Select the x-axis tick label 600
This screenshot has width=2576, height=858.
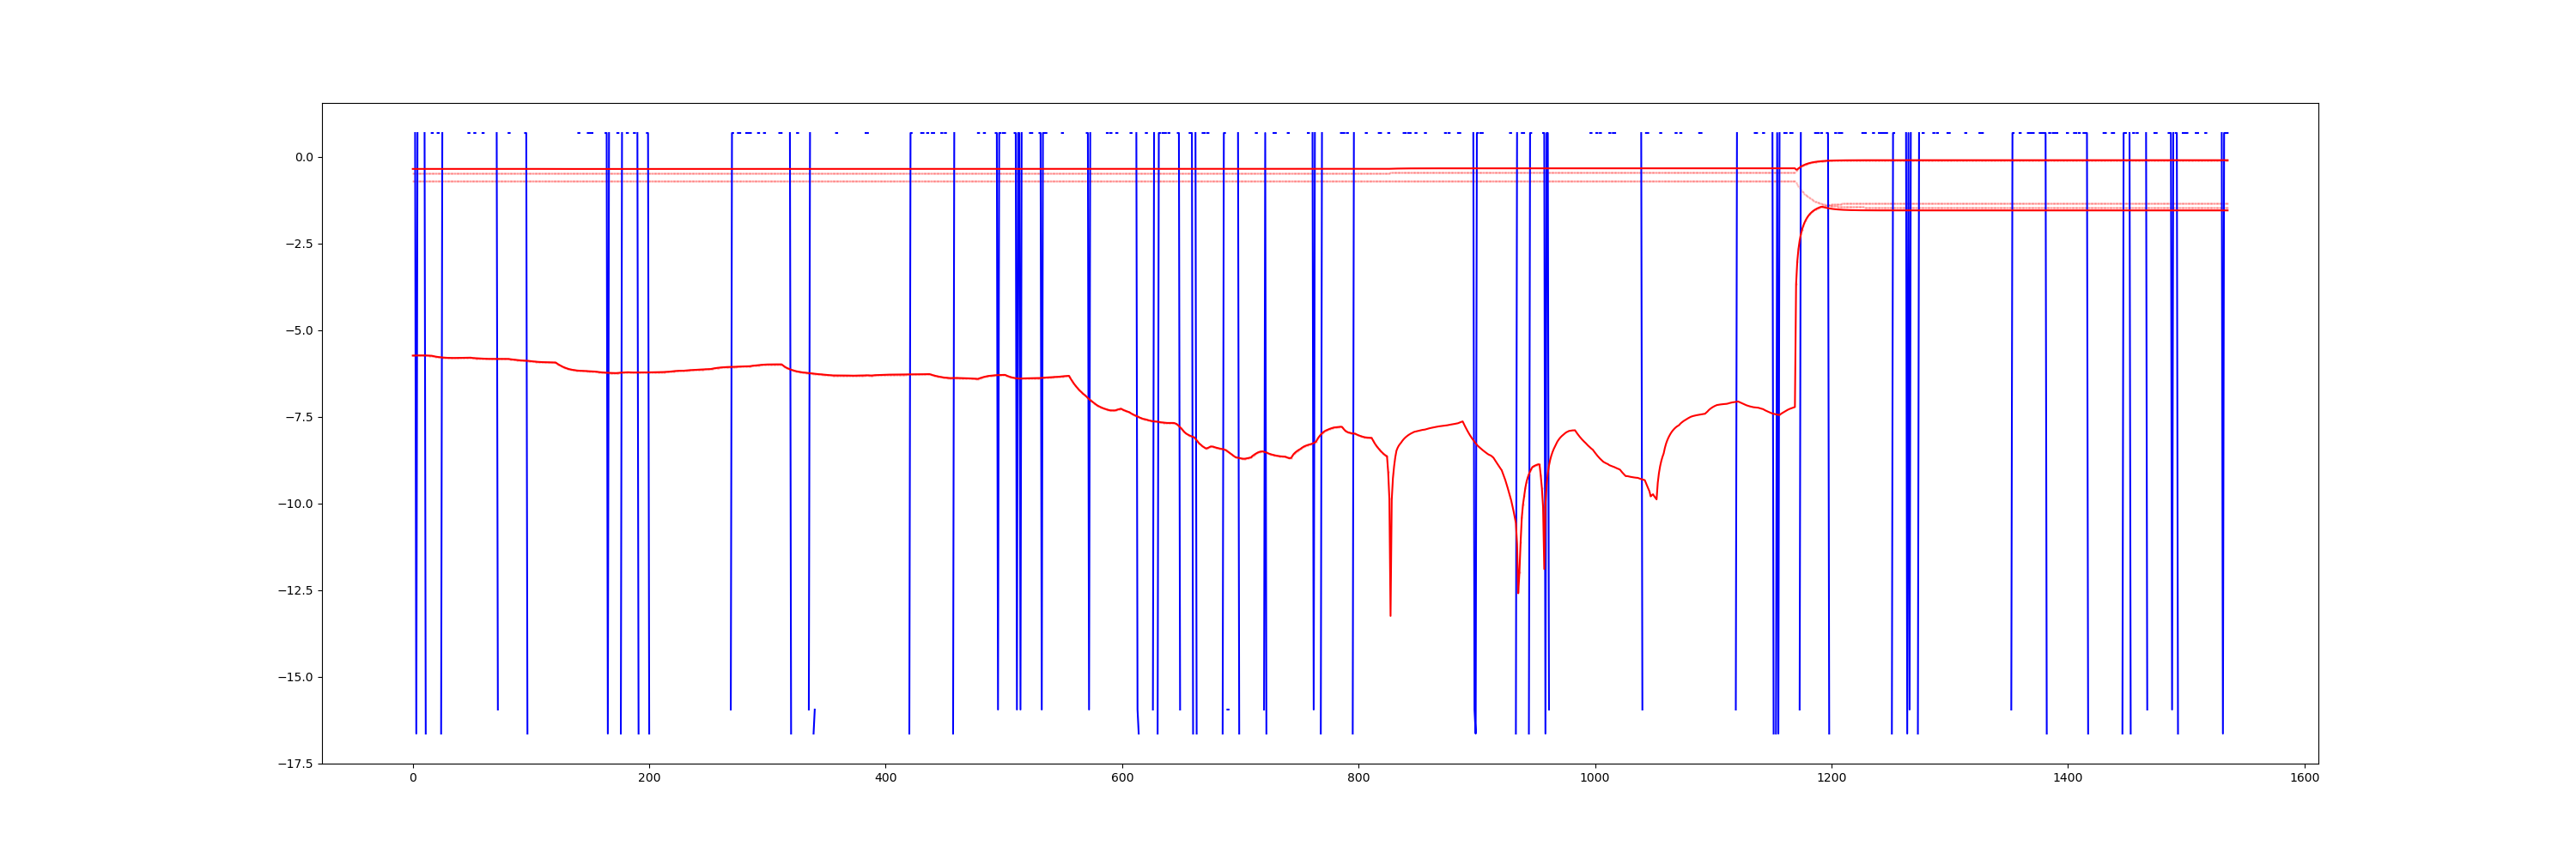coord(1122,778)
